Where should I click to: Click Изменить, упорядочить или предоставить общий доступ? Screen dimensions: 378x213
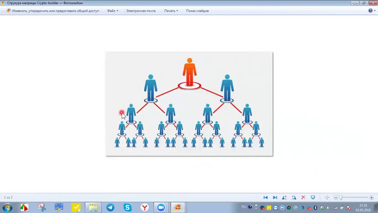tap(53, 11)
